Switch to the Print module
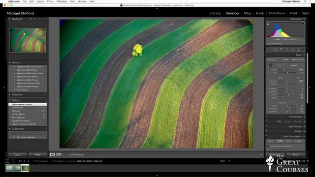This screenshot has height=177, width=315. pyautogui.click(x=293, y=13)
